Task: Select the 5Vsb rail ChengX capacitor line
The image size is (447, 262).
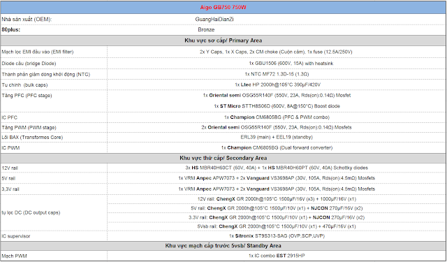Action: pyautogui.click(x=277, y=226)
